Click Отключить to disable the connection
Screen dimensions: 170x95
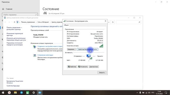83,67
